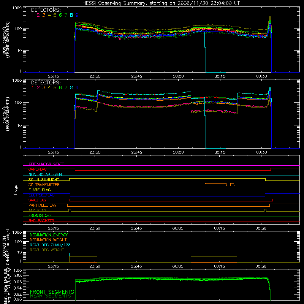Viewport: 304px width, 304px height.
Task: Select detector 9 in front segments legend
Action: (x=77, y=15)
